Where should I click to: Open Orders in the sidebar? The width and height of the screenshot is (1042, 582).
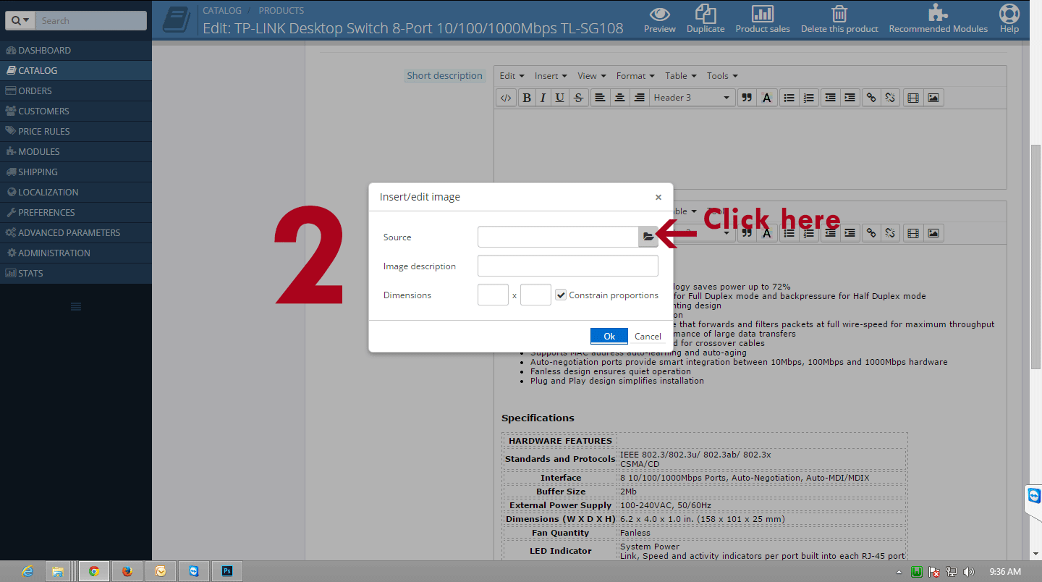point(76,90)
